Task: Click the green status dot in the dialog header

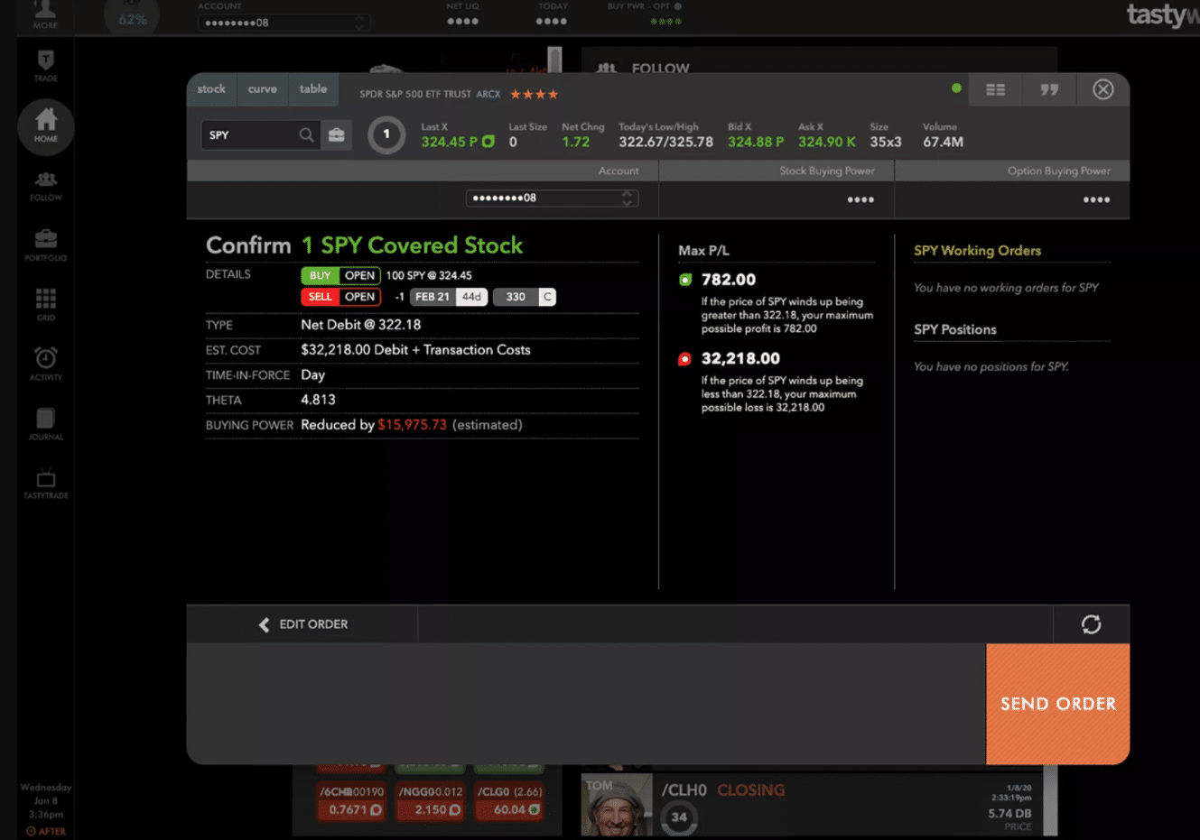Action: point(956,88)
